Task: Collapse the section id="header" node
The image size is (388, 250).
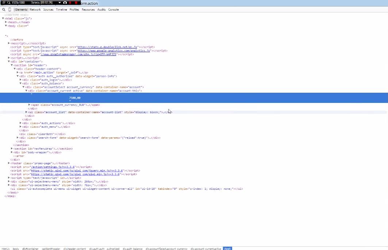Action: point(12,65)
